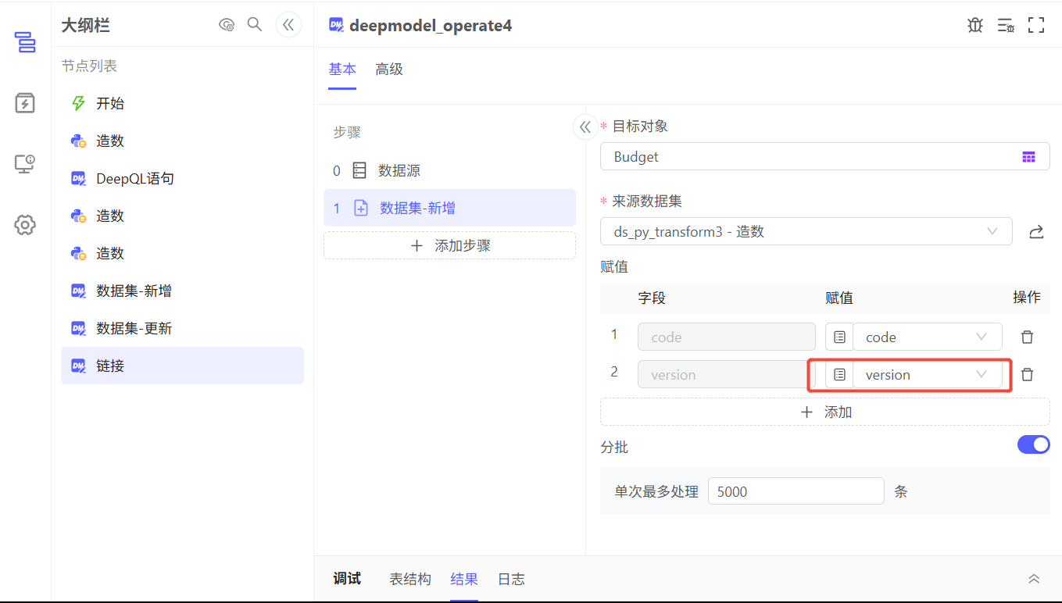This screenshot has width=1062, height=603.
Task: Select the 链接 node in the node list
Action: coord(182,366)
